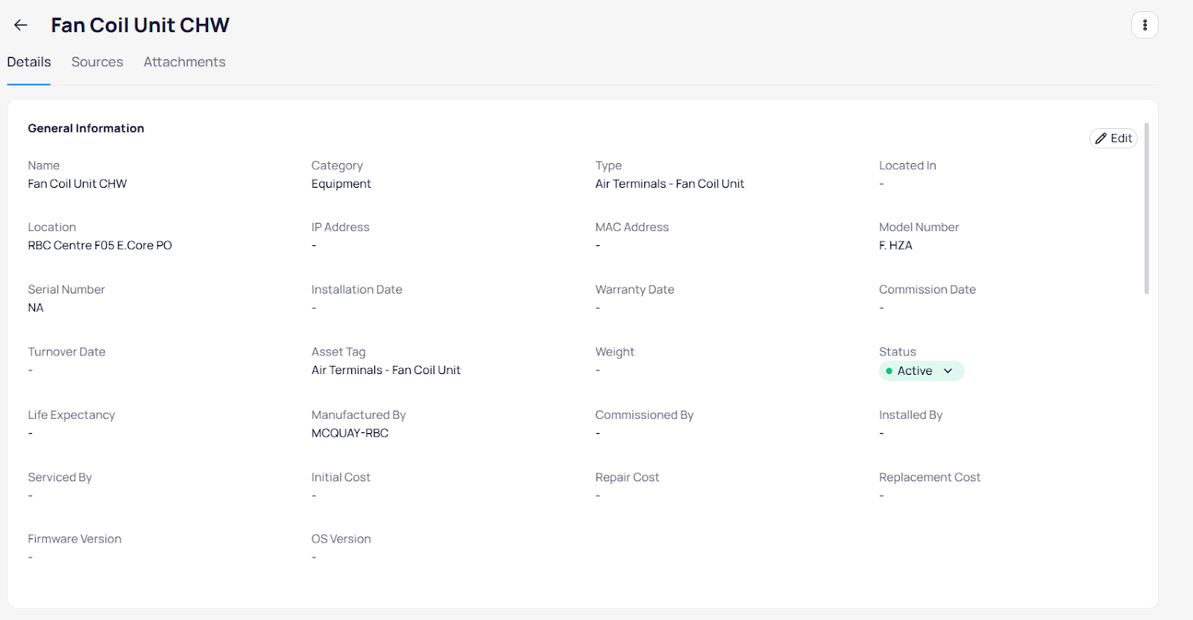Open the three-dot more options menu

coord(1145,25)
